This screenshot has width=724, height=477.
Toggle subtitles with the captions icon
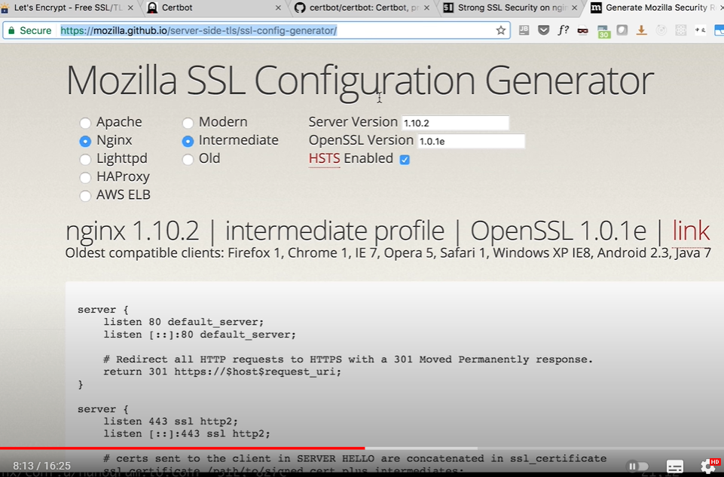tap(674, 466)
